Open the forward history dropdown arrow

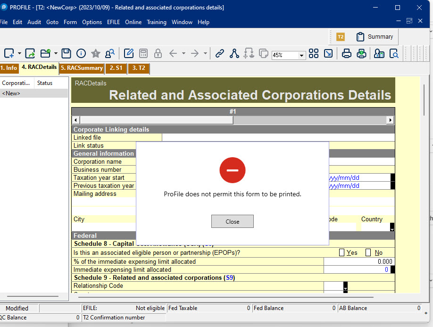click(x=205, y=53)
